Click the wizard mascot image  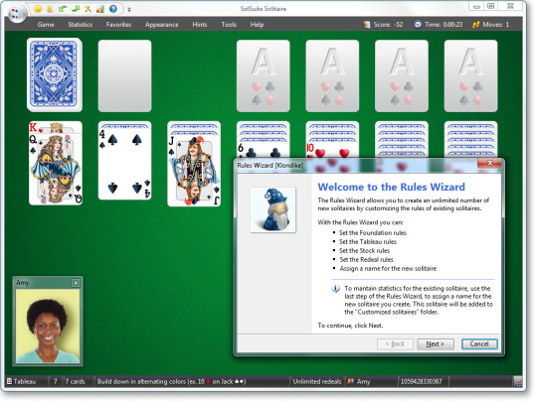pyautogui.click(x=272, y=209)
